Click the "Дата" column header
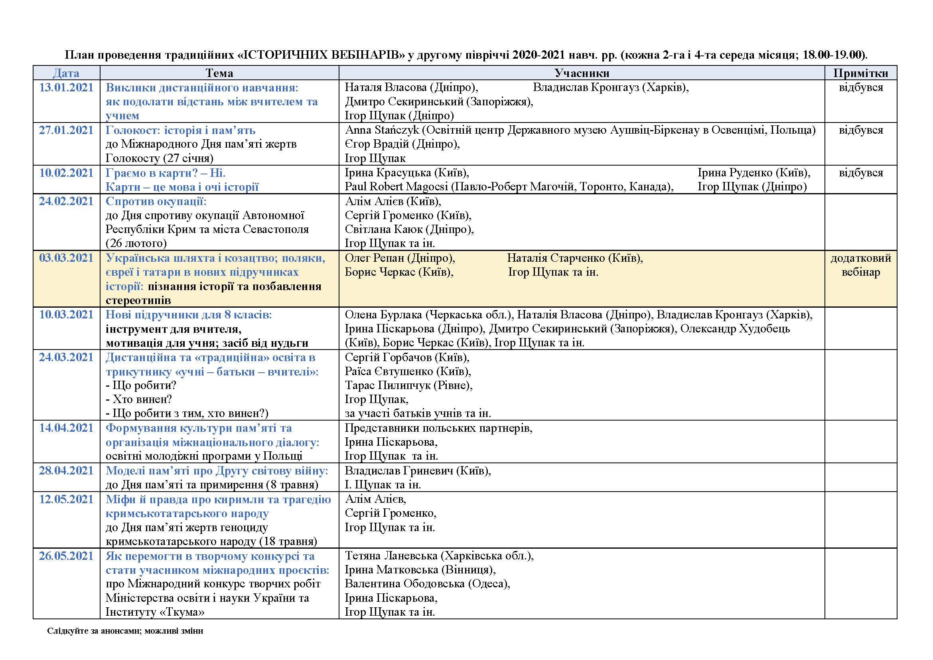Image resolution: width=933 pixels, height=660 pixels. tap(66, 73)
